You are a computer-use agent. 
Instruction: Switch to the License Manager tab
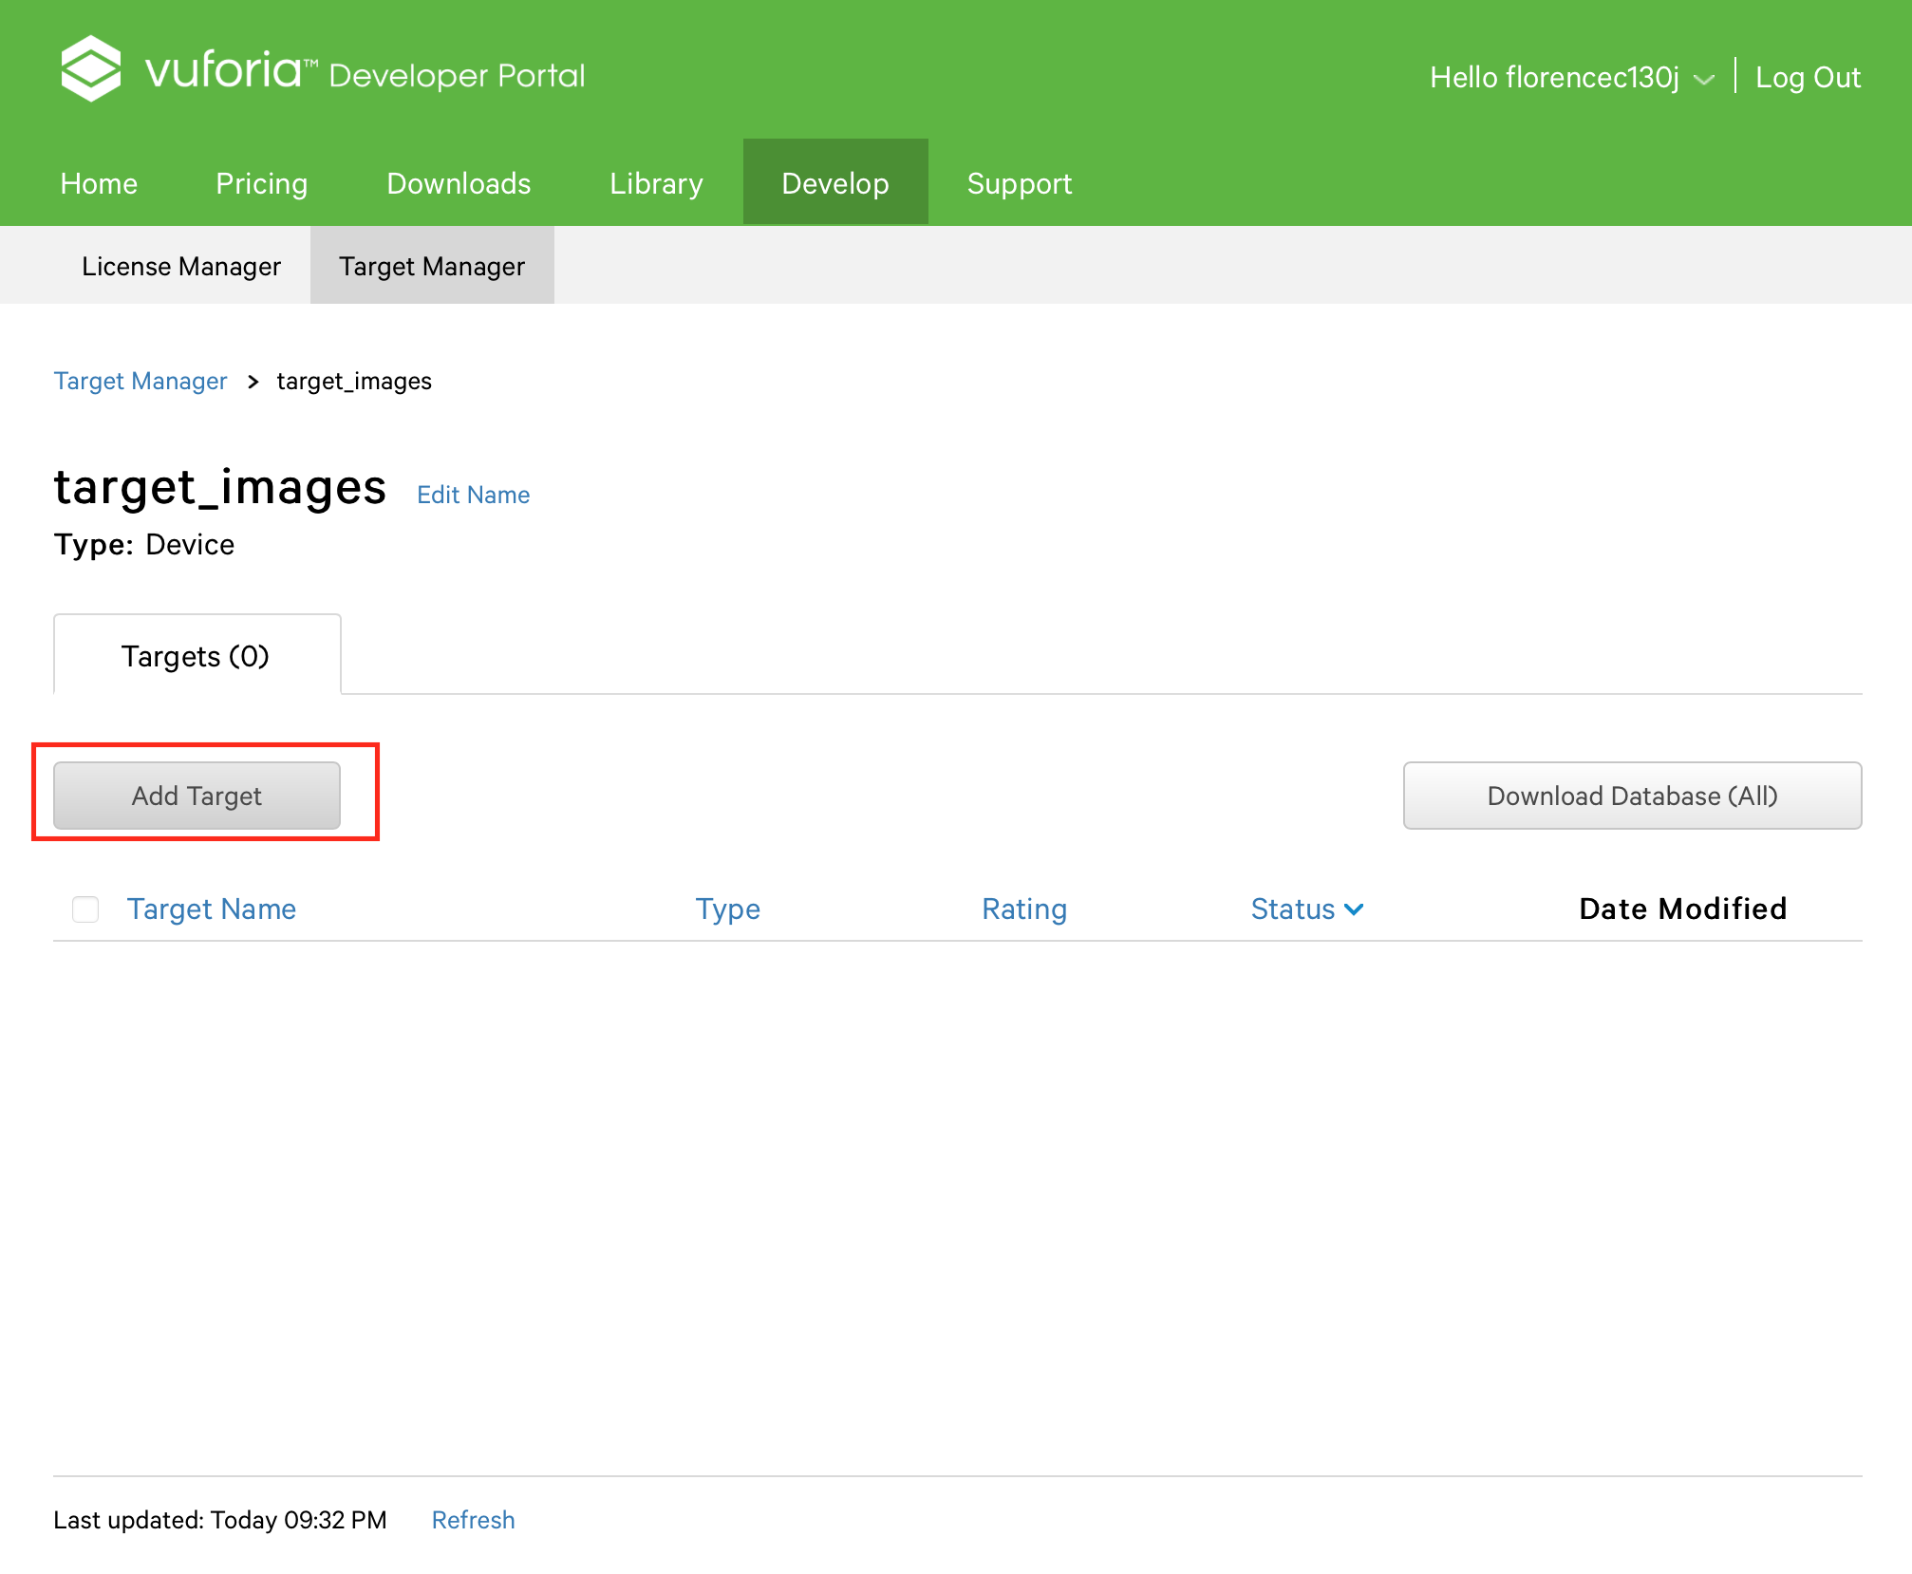[181, 265]
